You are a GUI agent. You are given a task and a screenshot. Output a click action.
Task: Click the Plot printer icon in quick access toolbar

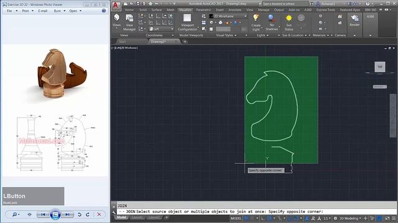click(x=150, y=4)
